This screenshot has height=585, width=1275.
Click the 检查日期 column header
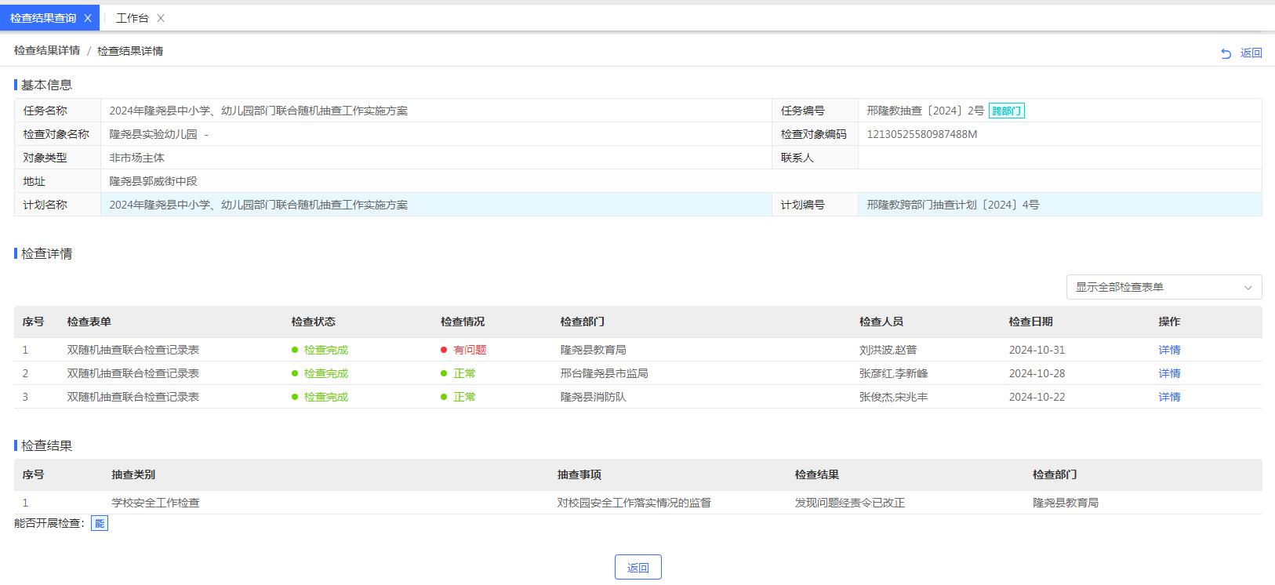pos(1030,322)
